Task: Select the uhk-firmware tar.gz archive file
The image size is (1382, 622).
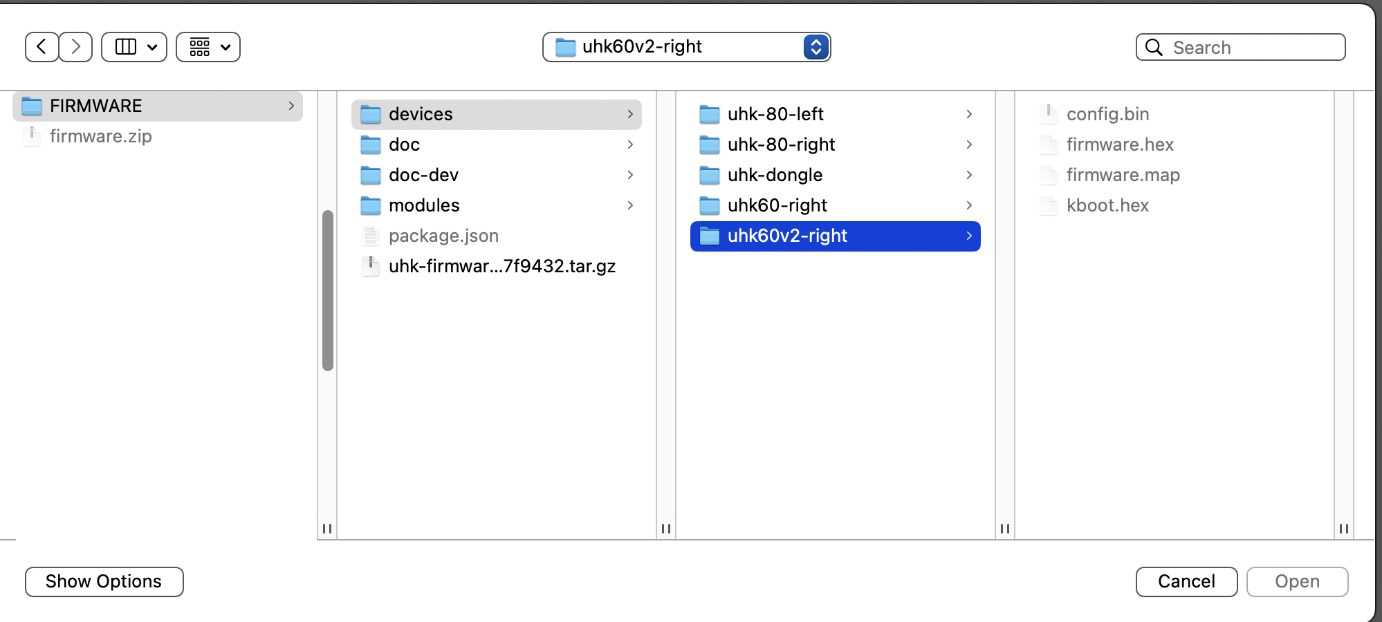Action: [501, 266]
